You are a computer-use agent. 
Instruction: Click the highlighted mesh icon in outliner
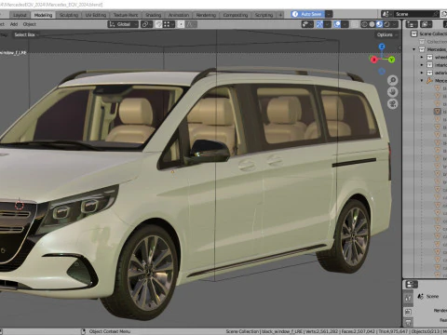[438, 112]
